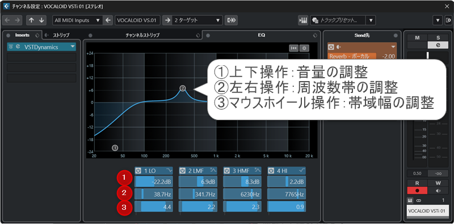The width and height of the screenshot is (454, 224).
Task: Click the link icon above channel name
Action: (x=418, y=200)
